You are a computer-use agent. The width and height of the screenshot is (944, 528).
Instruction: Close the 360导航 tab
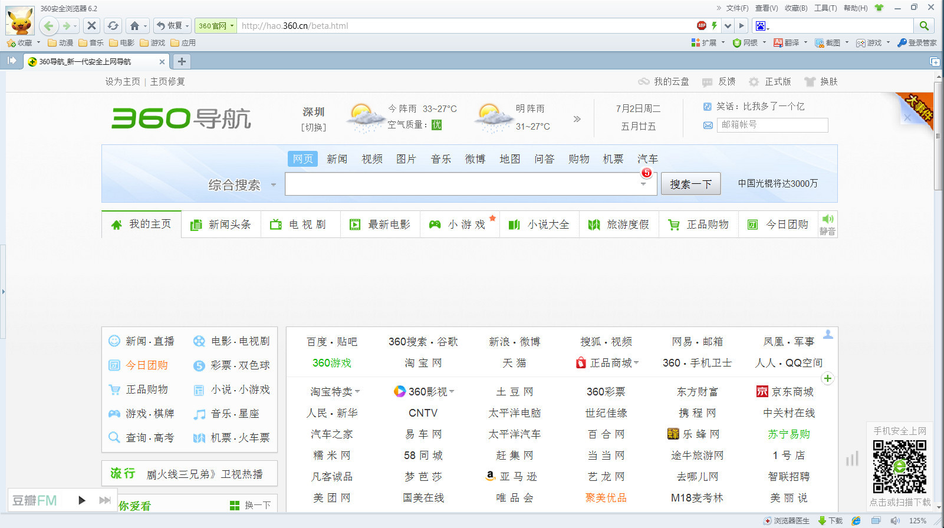[x=162, y=61]
